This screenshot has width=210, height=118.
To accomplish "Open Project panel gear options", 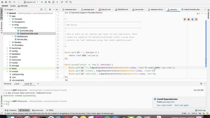I will (x=50, y=10).
